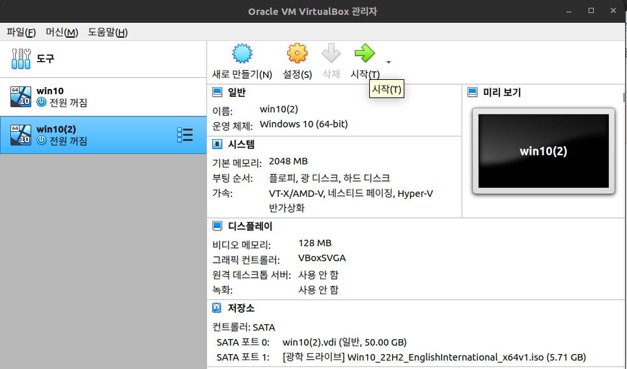The image size is (627, 369).
Task: Select win10(2) machine name in list
Action: pos(56,129)
